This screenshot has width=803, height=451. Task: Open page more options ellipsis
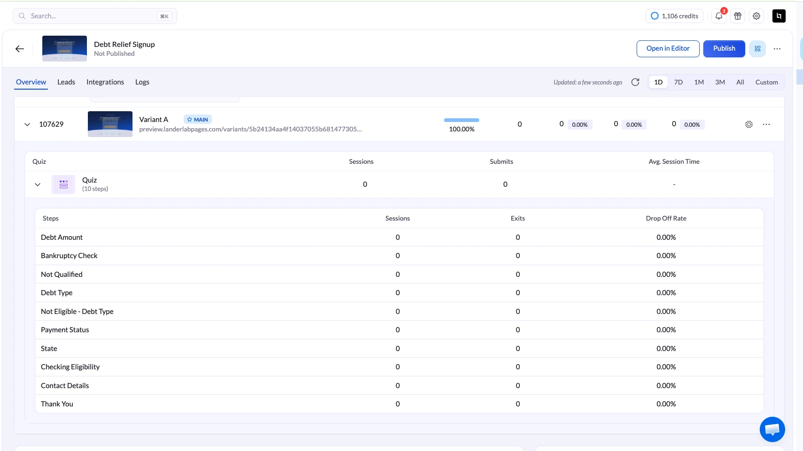coord(777,49)
